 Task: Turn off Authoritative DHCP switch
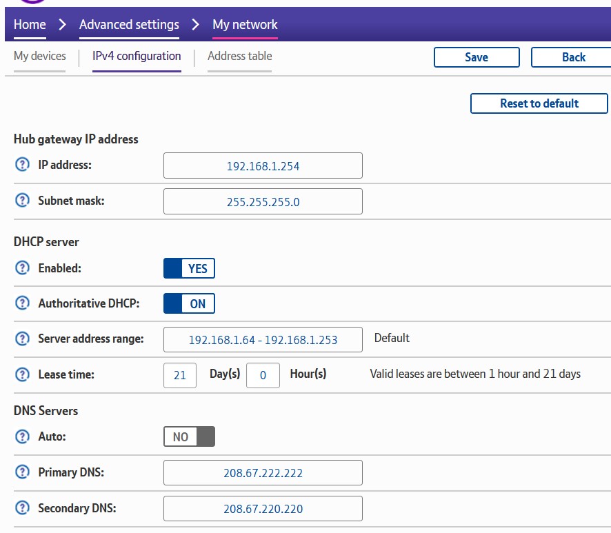(189, 303)
